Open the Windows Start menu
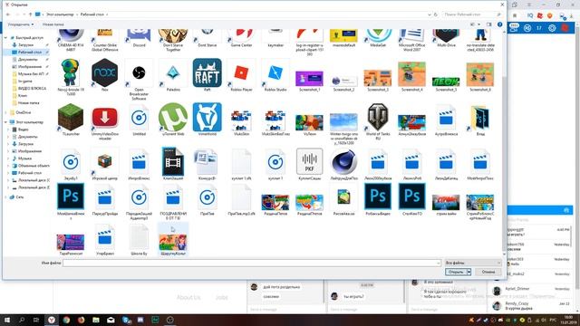Screen dimensions: 580x326 tap(6, 320)
